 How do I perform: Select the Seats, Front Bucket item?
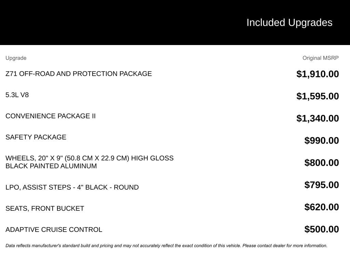pos(45,208)
